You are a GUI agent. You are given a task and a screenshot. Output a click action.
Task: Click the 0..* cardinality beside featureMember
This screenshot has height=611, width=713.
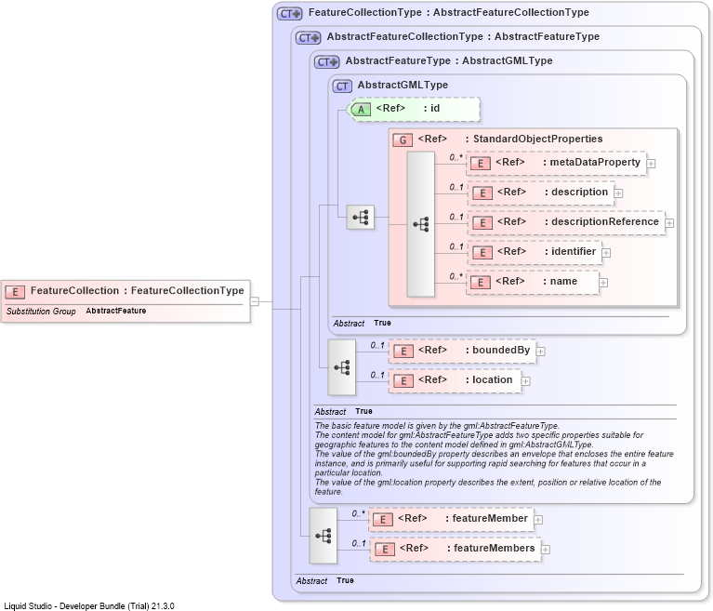coord(358,513)
